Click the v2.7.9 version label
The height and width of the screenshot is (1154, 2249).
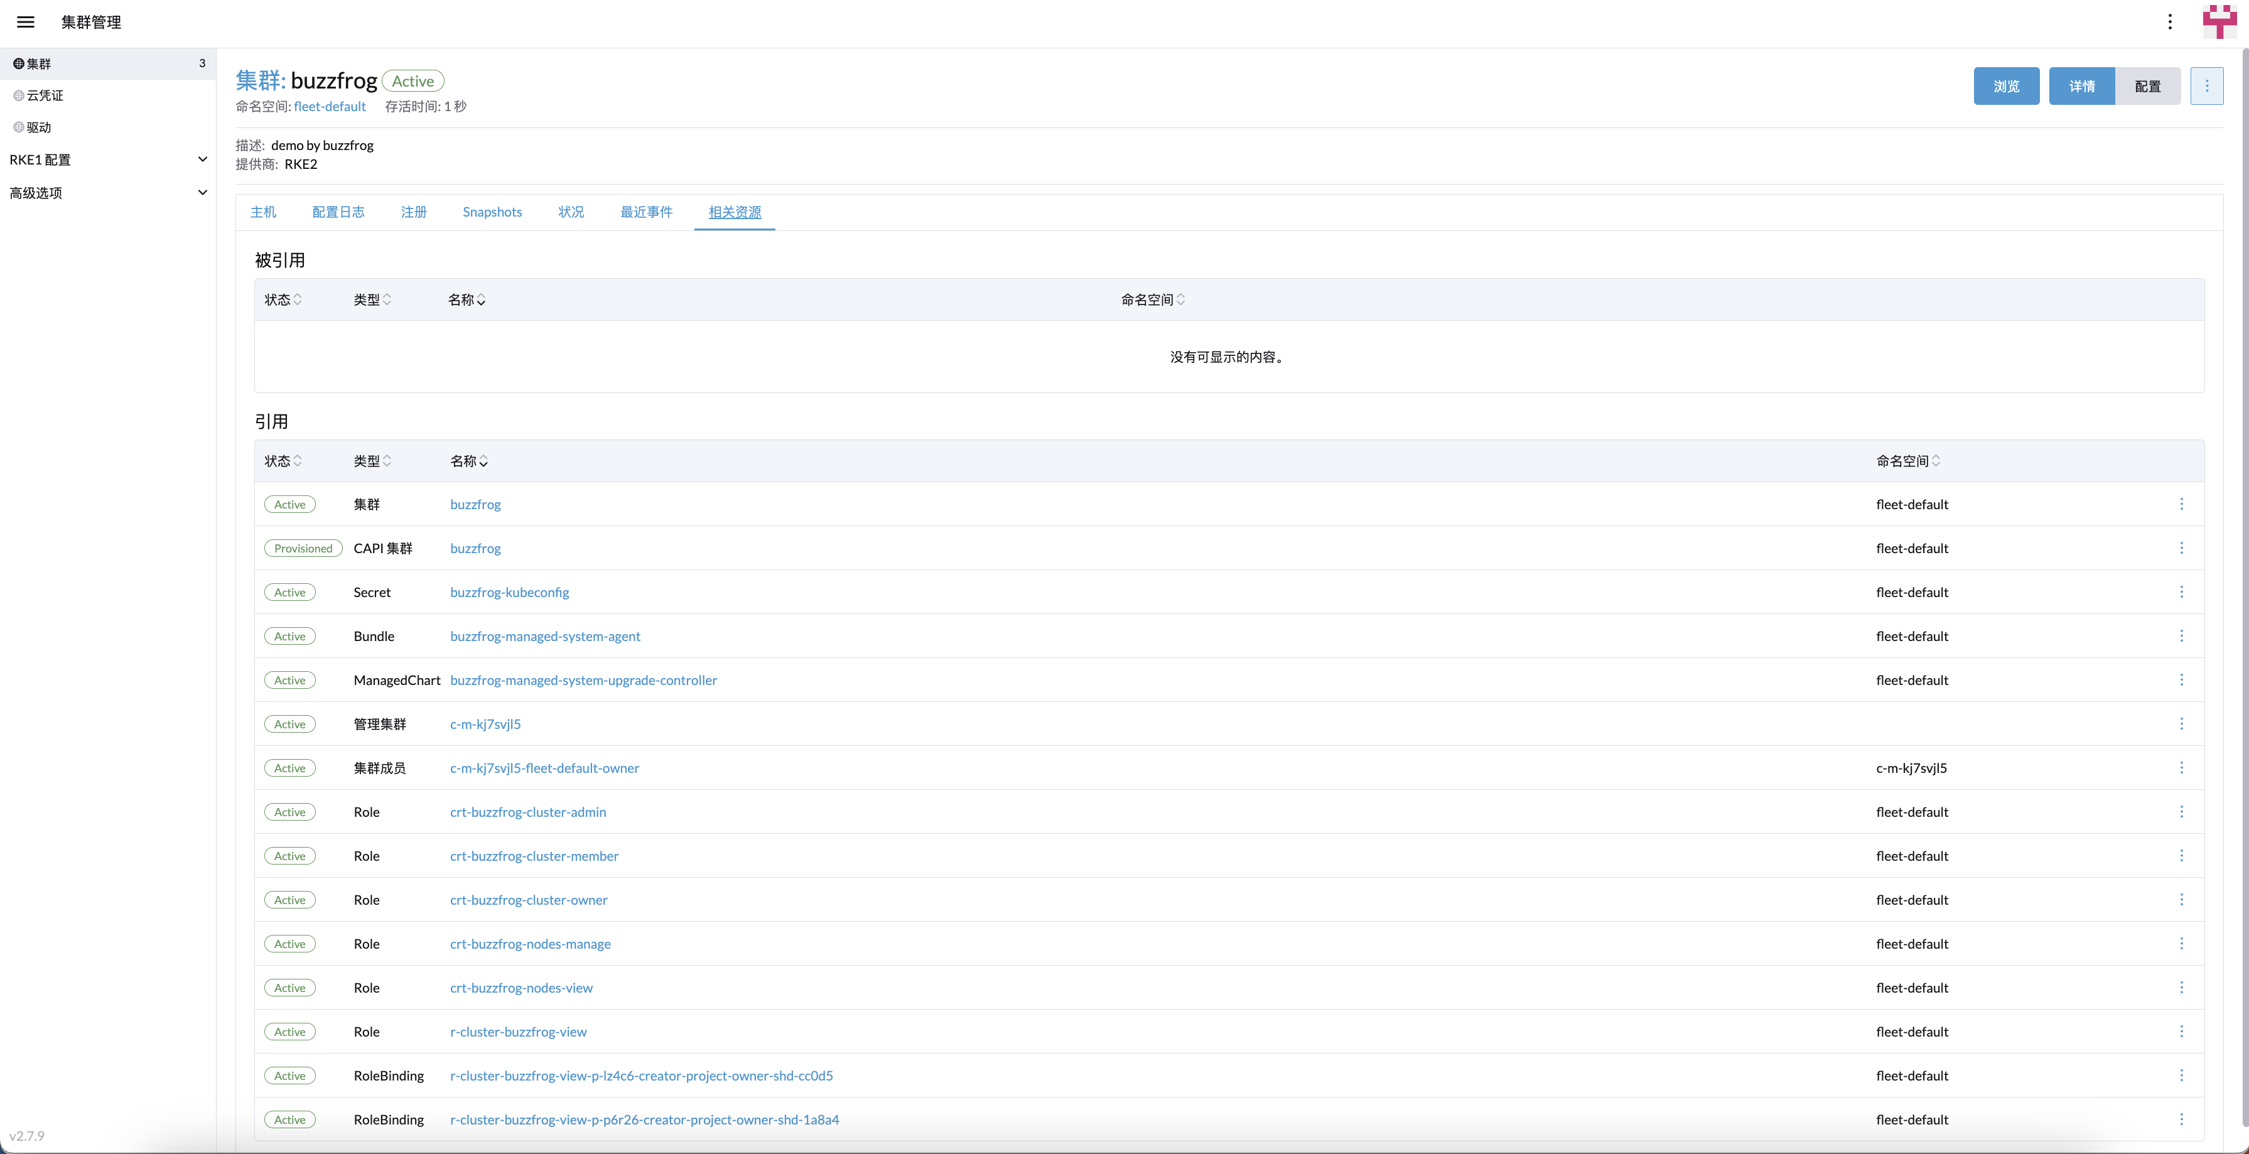(27, 1136)
